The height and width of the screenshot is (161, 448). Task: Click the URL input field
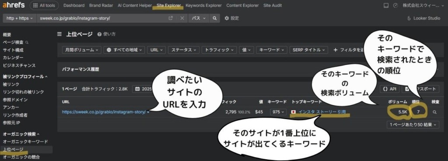(103, 18)
